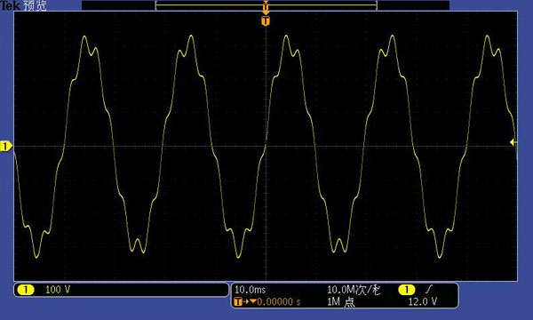
Task: Click the small T marker in record bar
Action: pyautogui.click(x=266, y=6)
